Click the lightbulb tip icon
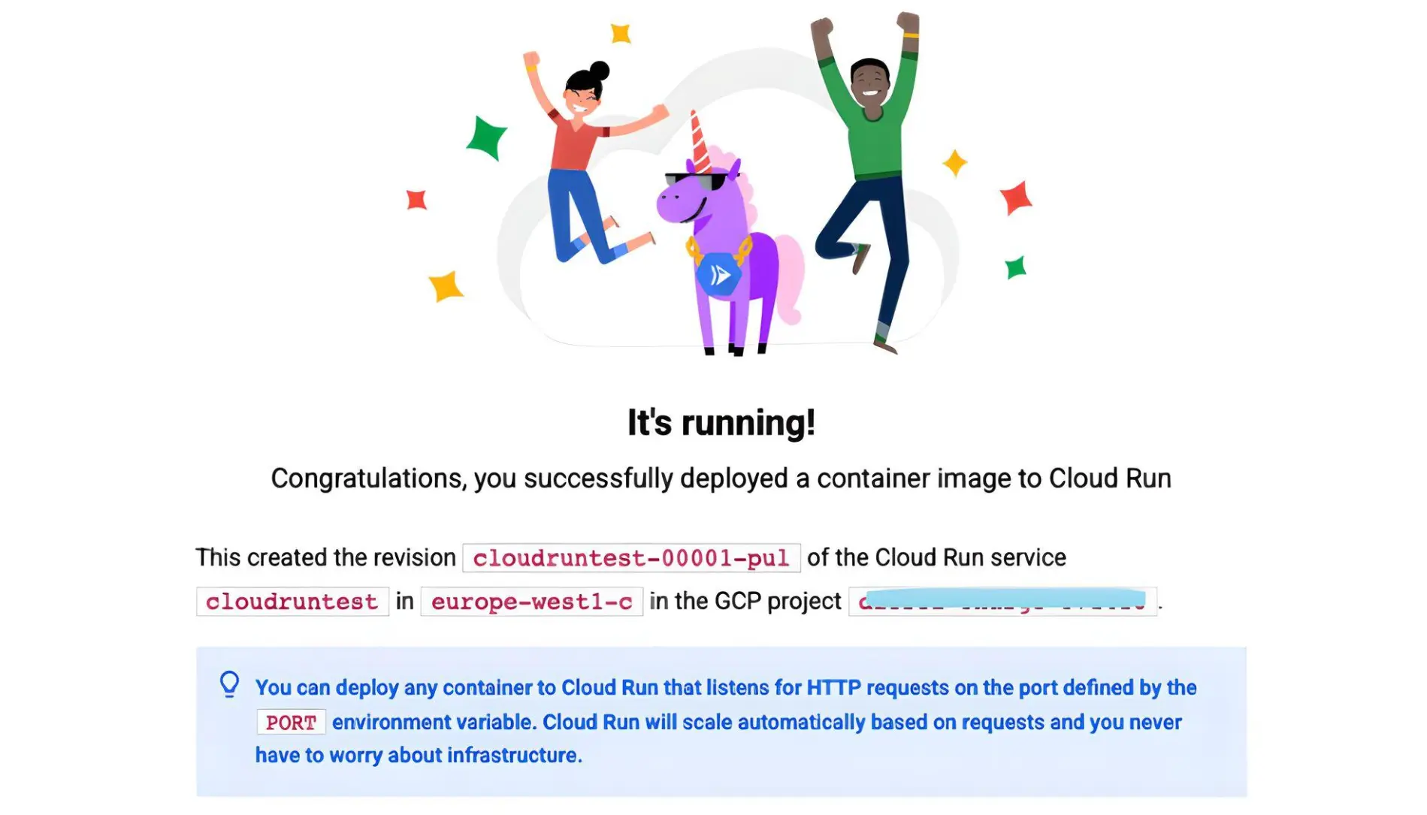This screenshot has height=815, width=1427. (x=229, y=684)
